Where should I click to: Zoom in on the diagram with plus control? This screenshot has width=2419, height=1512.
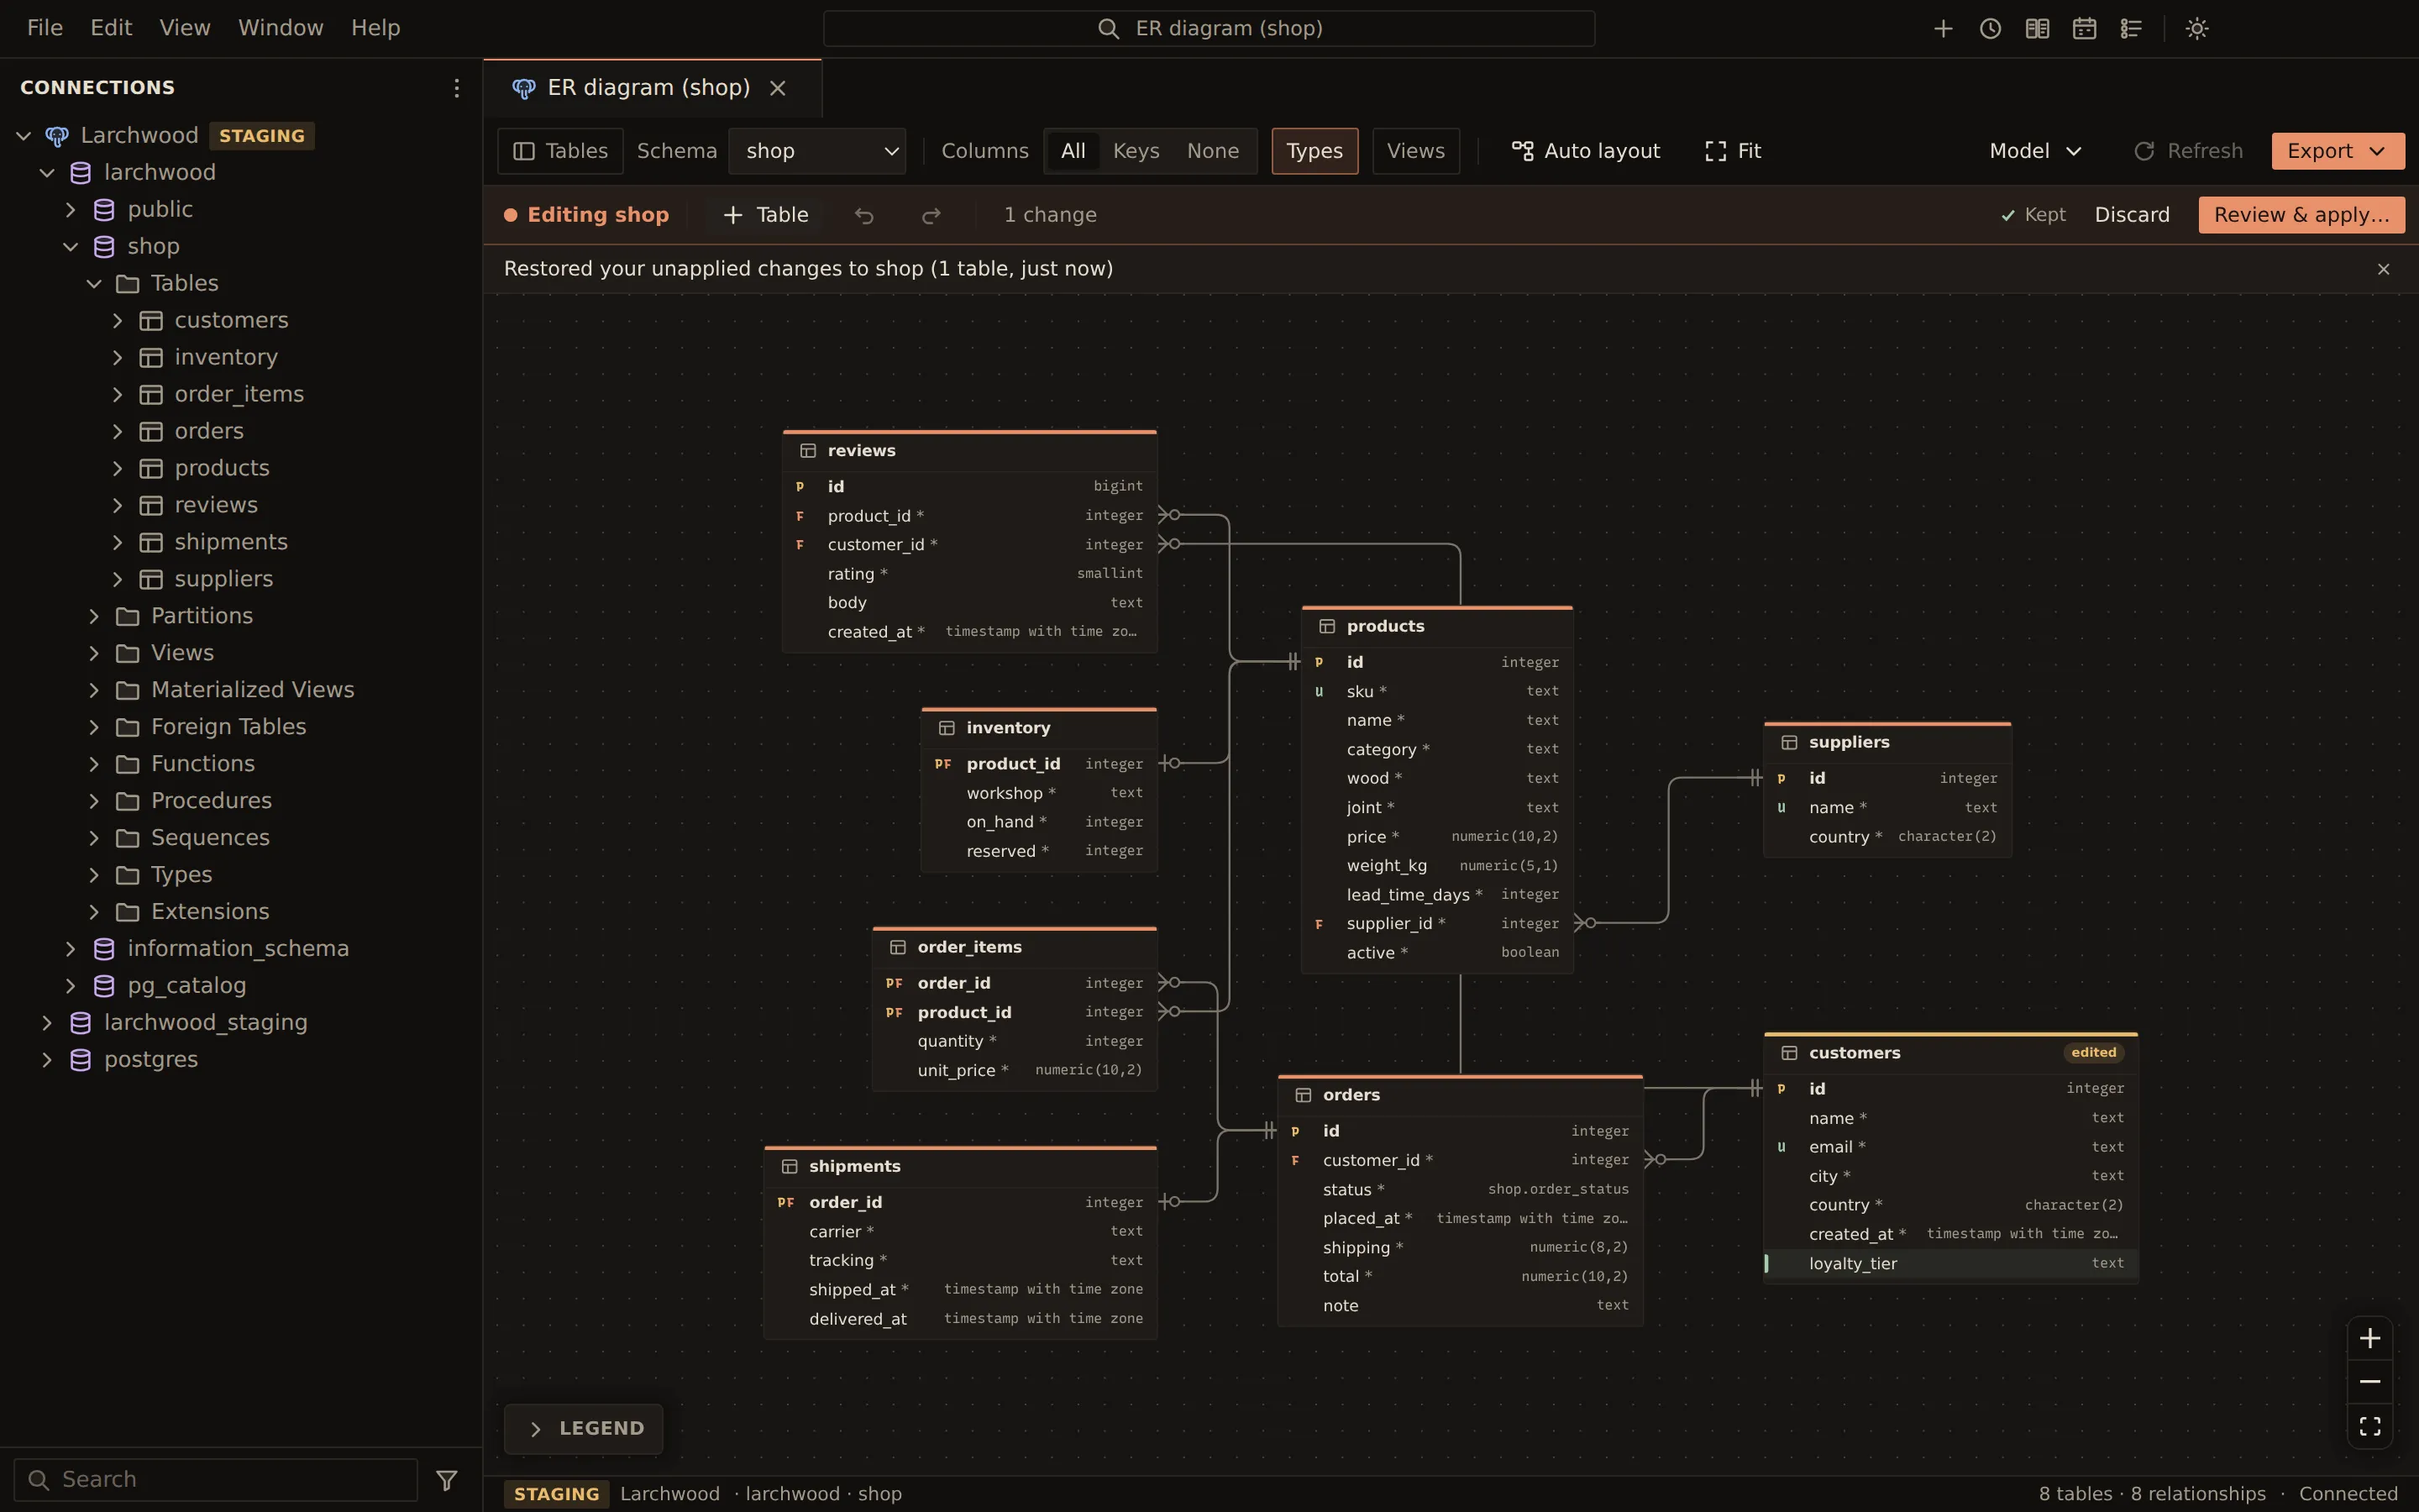[x=2370, y=1338]
